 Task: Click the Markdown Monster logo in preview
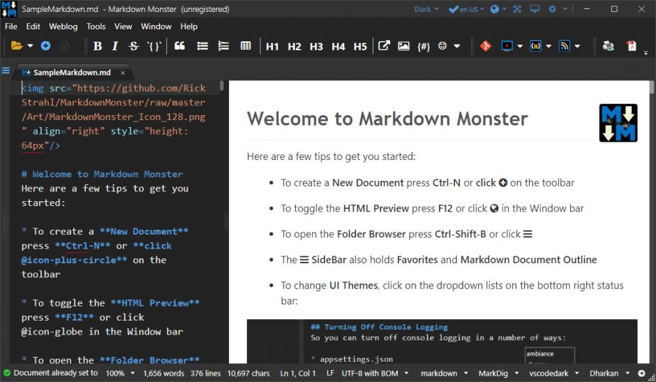618,123
